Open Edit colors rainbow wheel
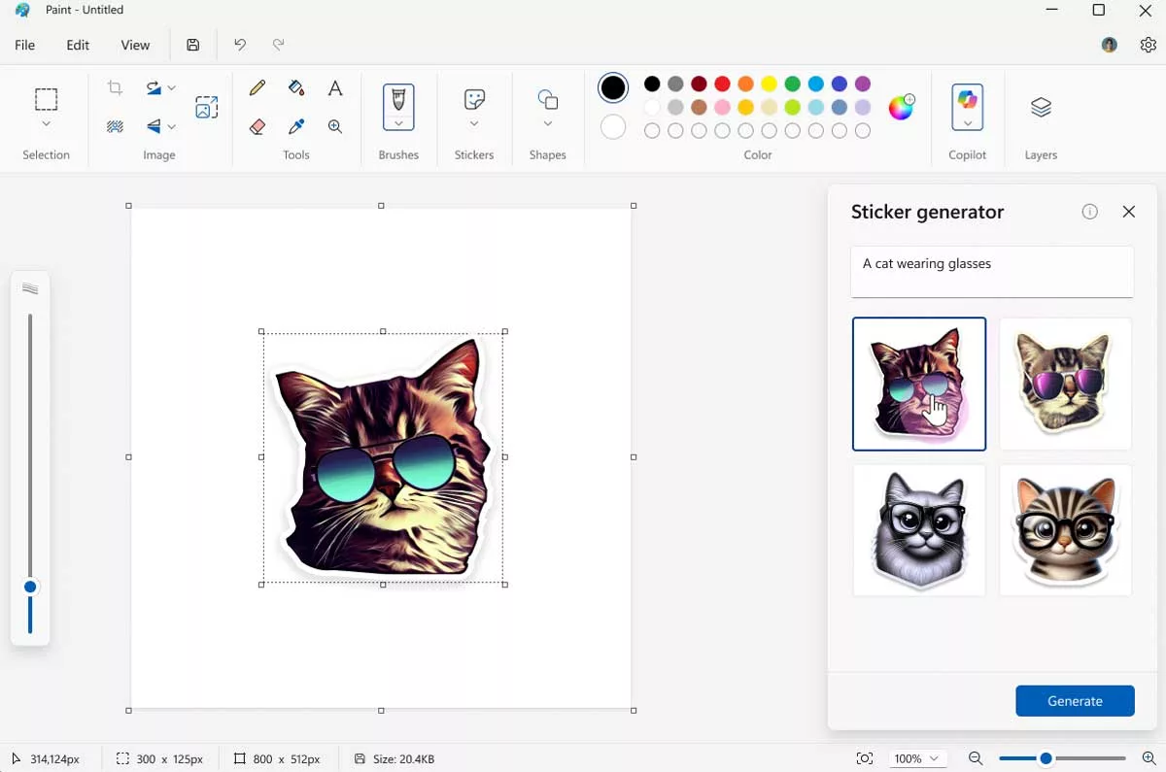The image size is (1166, 772). (x=902, y=107)
